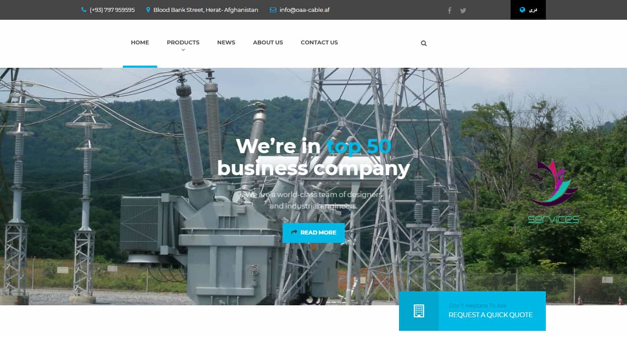This screenshot has height=337, width=627.
Task: Open the Home menu item
Action: point(140,43)
